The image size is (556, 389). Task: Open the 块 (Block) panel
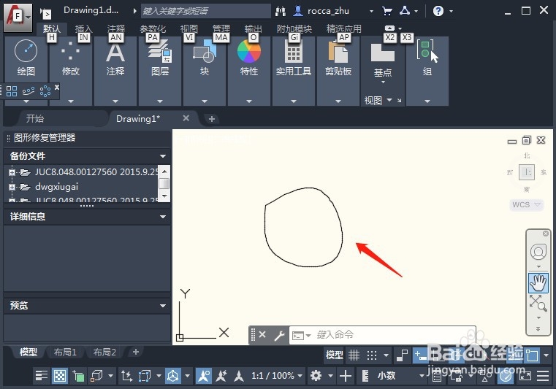205,71
